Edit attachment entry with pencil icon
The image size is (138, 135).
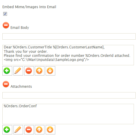tap(18, 130)
